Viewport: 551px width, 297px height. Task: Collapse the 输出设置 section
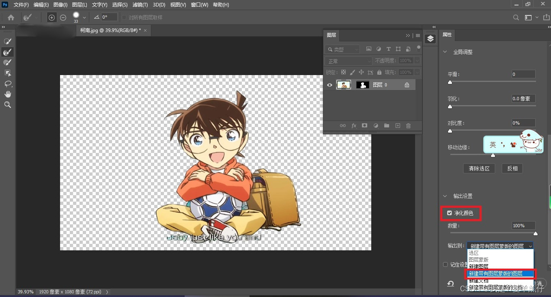[x=445, y=196]
